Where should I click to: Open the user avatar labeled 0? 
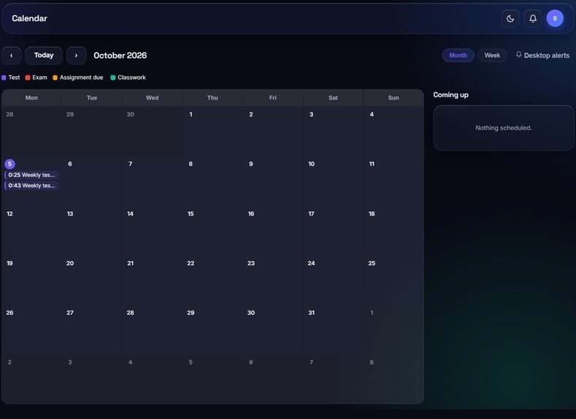pyautogui.click(x=555, y=18)
